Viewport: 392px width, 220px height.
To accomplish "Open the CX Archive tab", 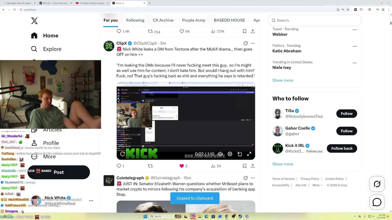I will tap(163, 20).
